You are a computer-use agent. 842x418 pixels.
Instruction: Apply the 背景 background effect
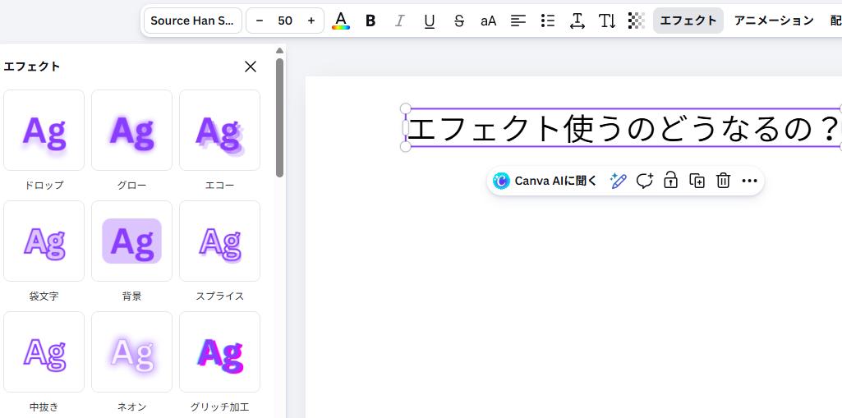131,241
